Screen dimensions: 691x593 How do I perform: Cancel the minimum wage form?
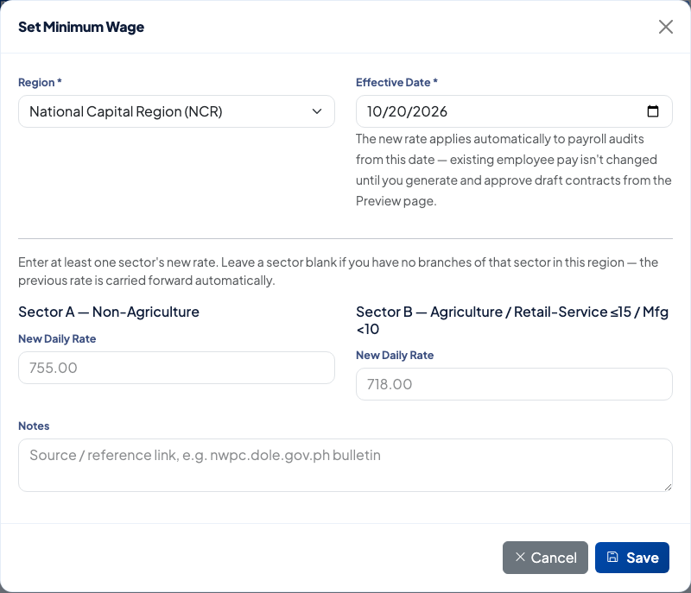545,558
